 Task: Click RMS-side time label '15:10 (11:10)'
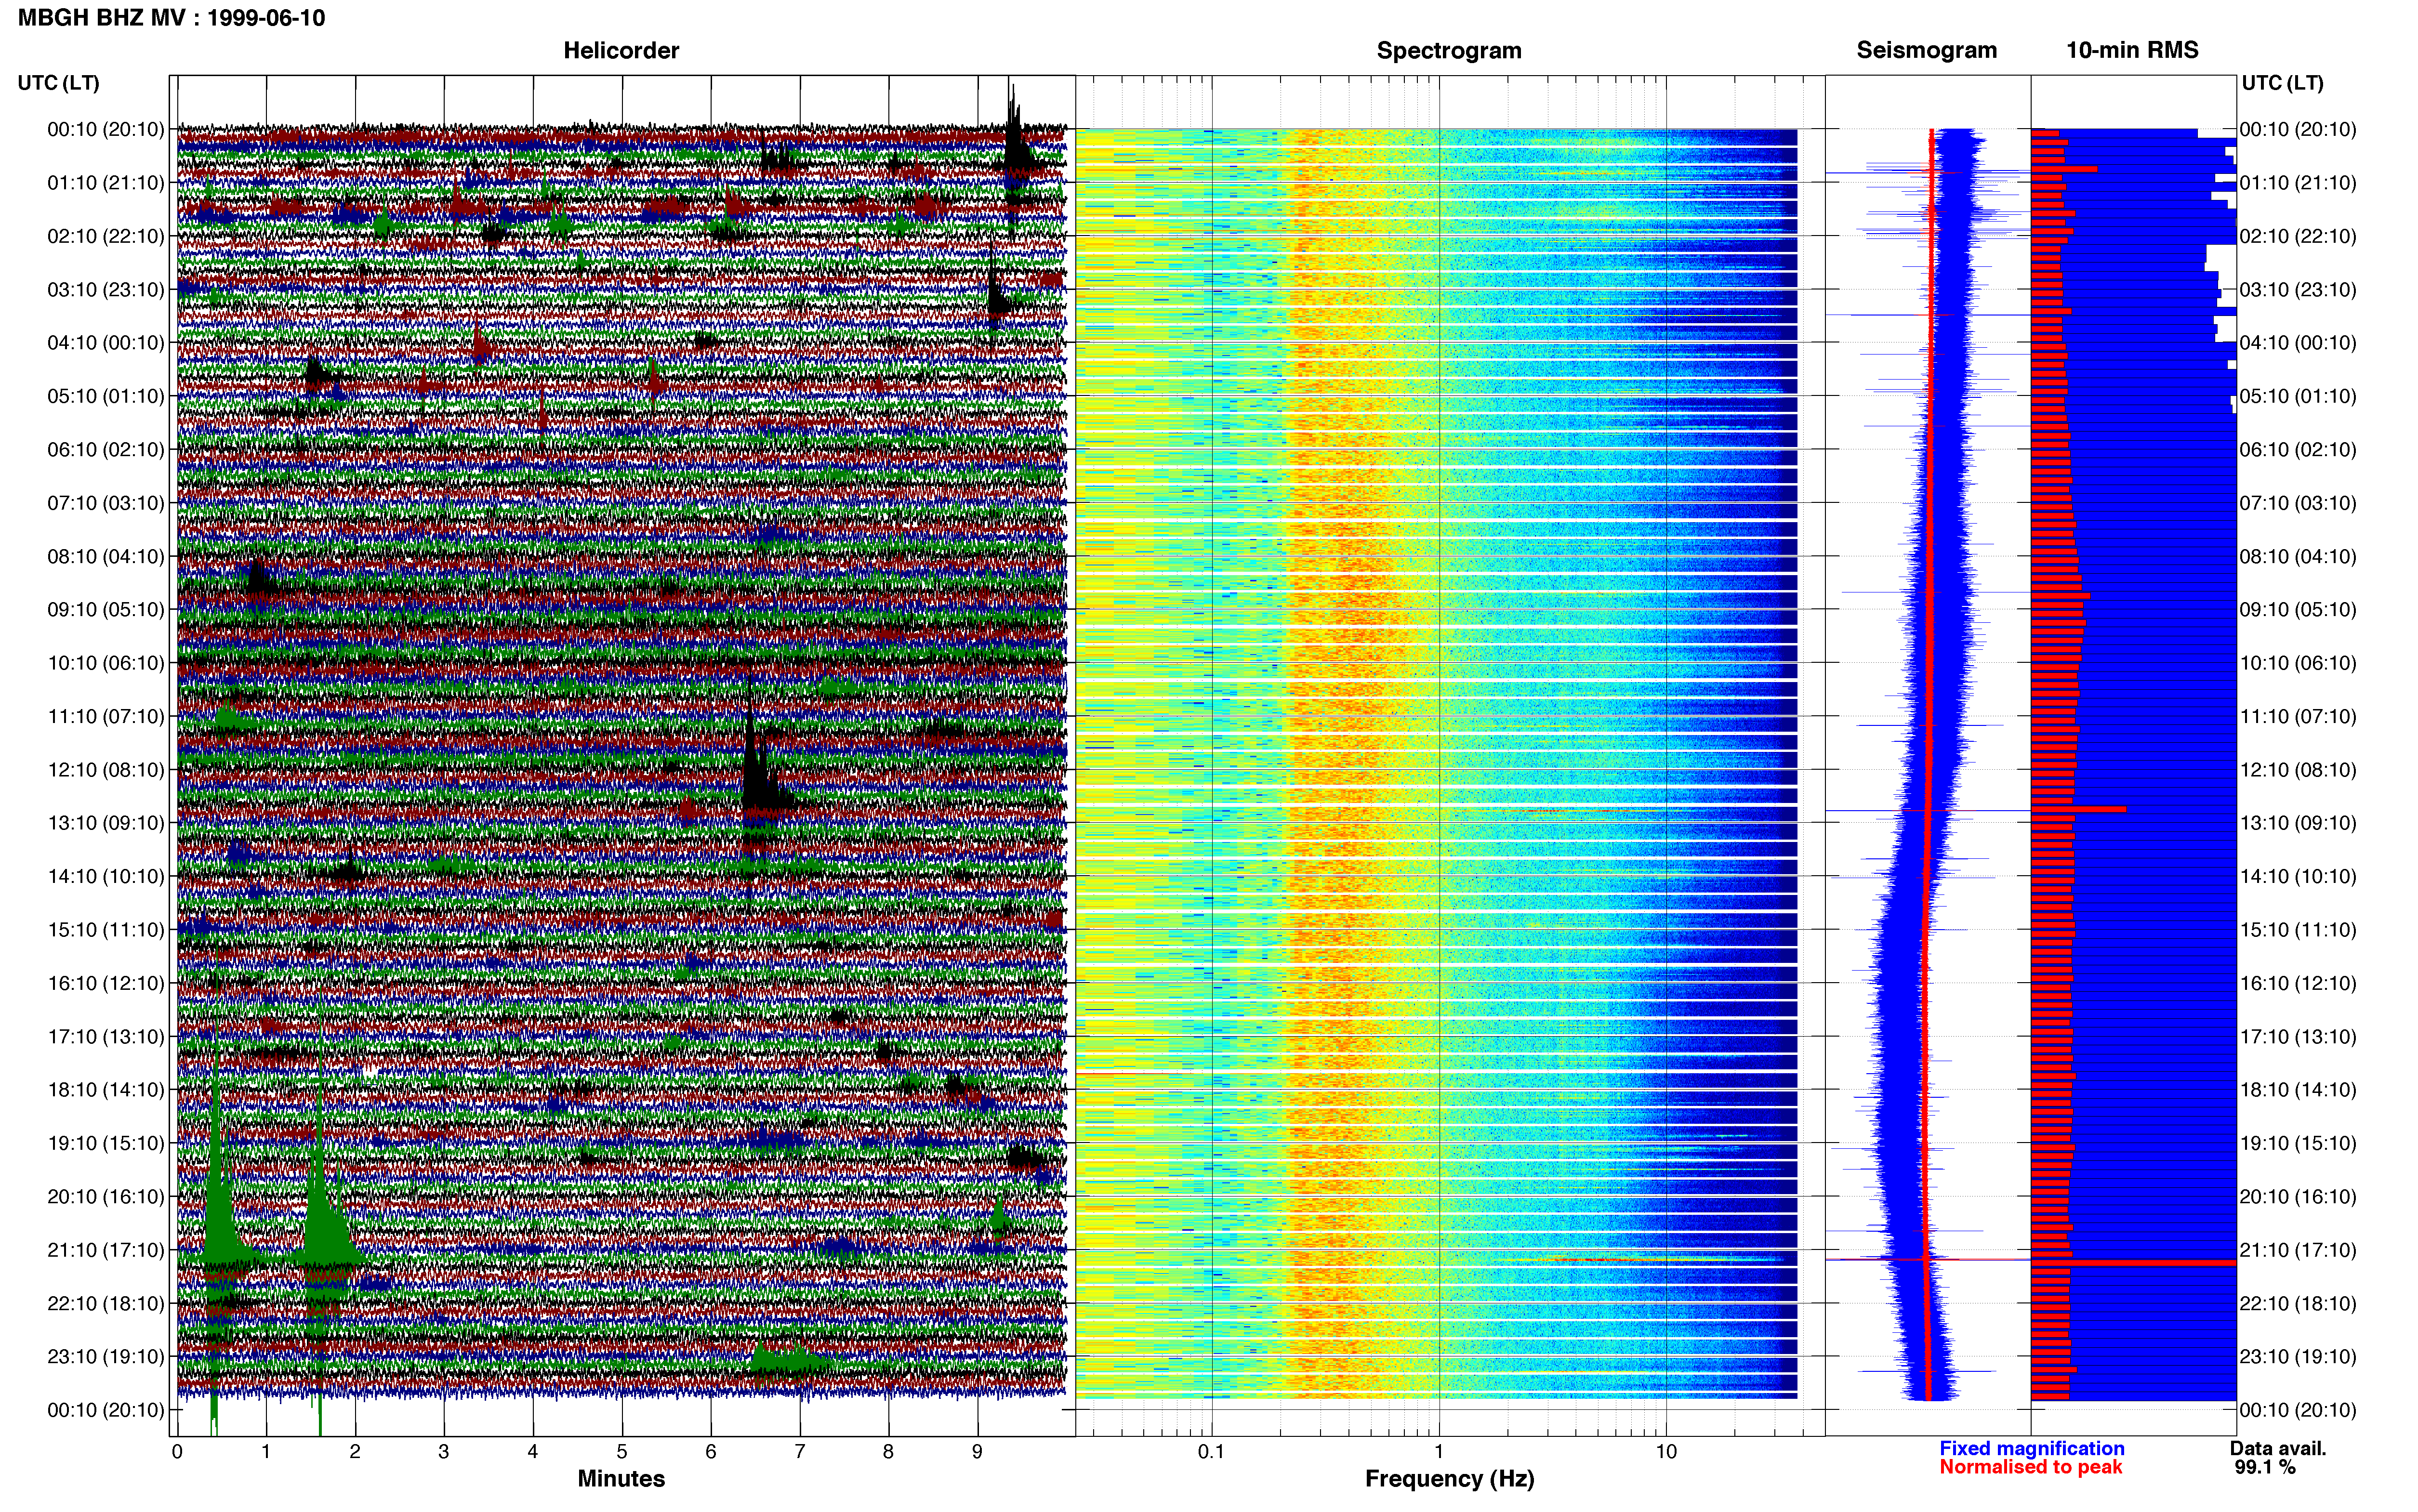(2298, 930)
